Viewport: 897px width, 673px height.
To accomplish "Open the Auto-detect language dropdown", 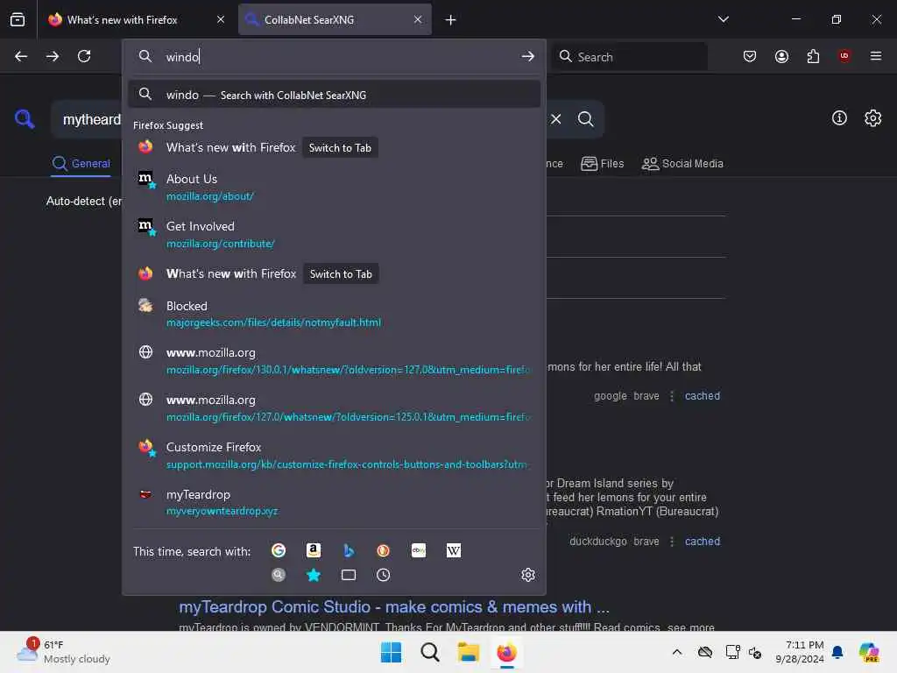I will [84, 202].
